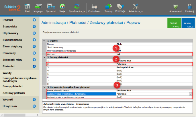Viewport: 196px width, 117px height.
Task: Collapse the Płatności sidebar section
Action: coord(34,66)
